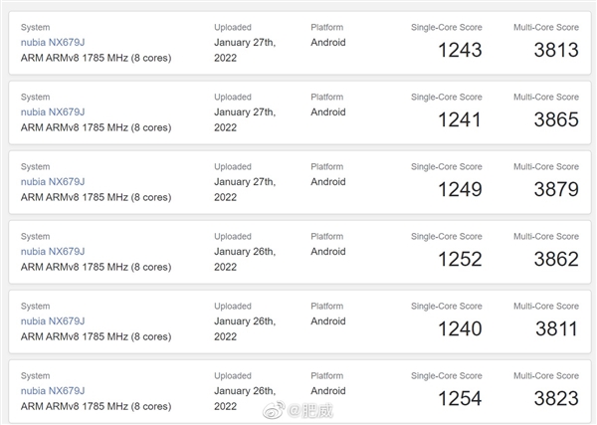Click the single-core score 1241
Screen dimensions: 597x425
click(460, 120)
